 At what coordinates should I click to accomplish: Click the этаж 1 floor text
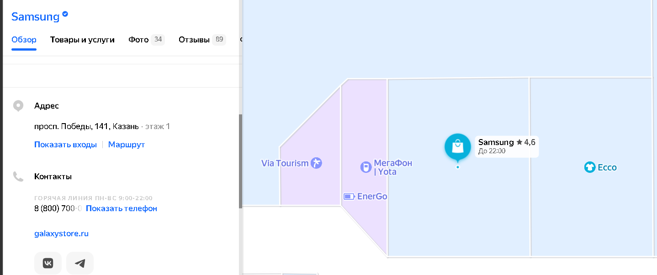[x=158, y=126]
